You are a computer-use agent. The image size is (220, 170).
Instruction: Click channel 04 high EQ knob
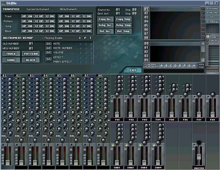coord(45,113)
